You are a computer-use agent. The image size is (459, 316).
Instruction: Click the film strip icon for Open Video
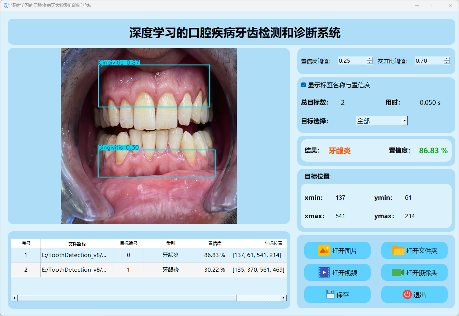click(x=324, y=272)
